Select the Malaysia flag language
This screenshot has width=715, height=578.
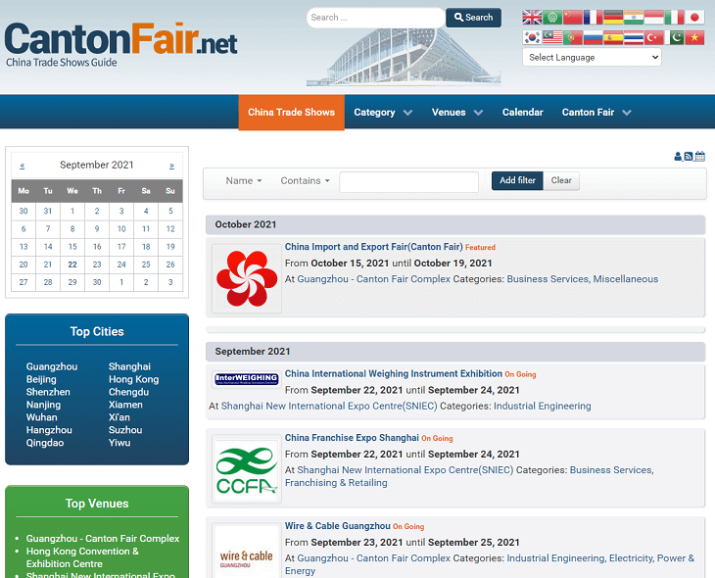552,37
